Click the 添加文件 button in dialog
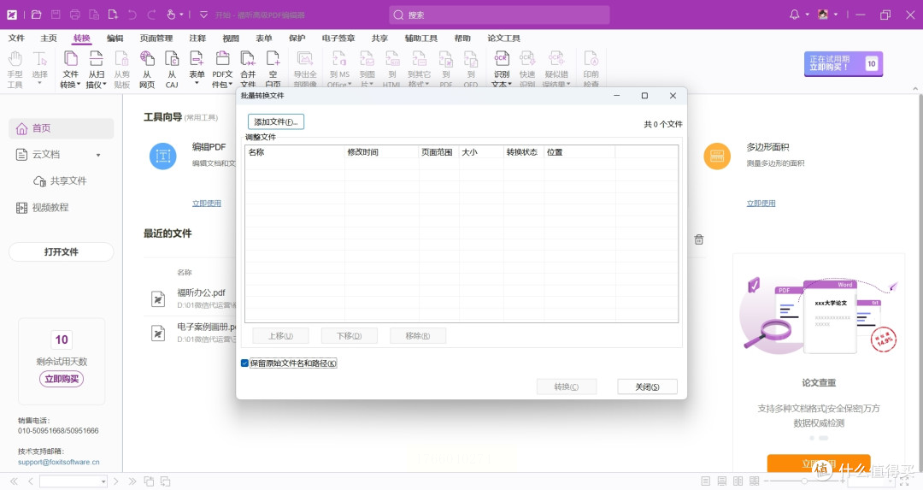923x490 pixels. (275, 122)
